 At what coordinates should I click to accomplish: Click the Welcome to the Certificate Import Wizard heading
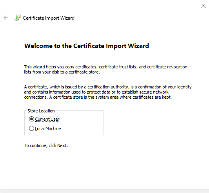(87, 46)
